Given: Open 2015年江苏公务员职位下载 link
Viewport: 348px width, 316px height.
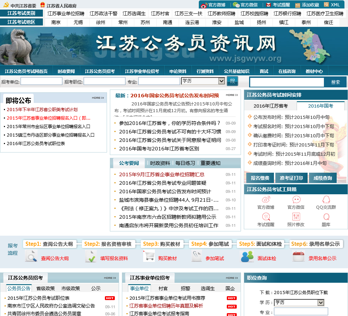Looking at the screenshot, I should coord(301,293).
